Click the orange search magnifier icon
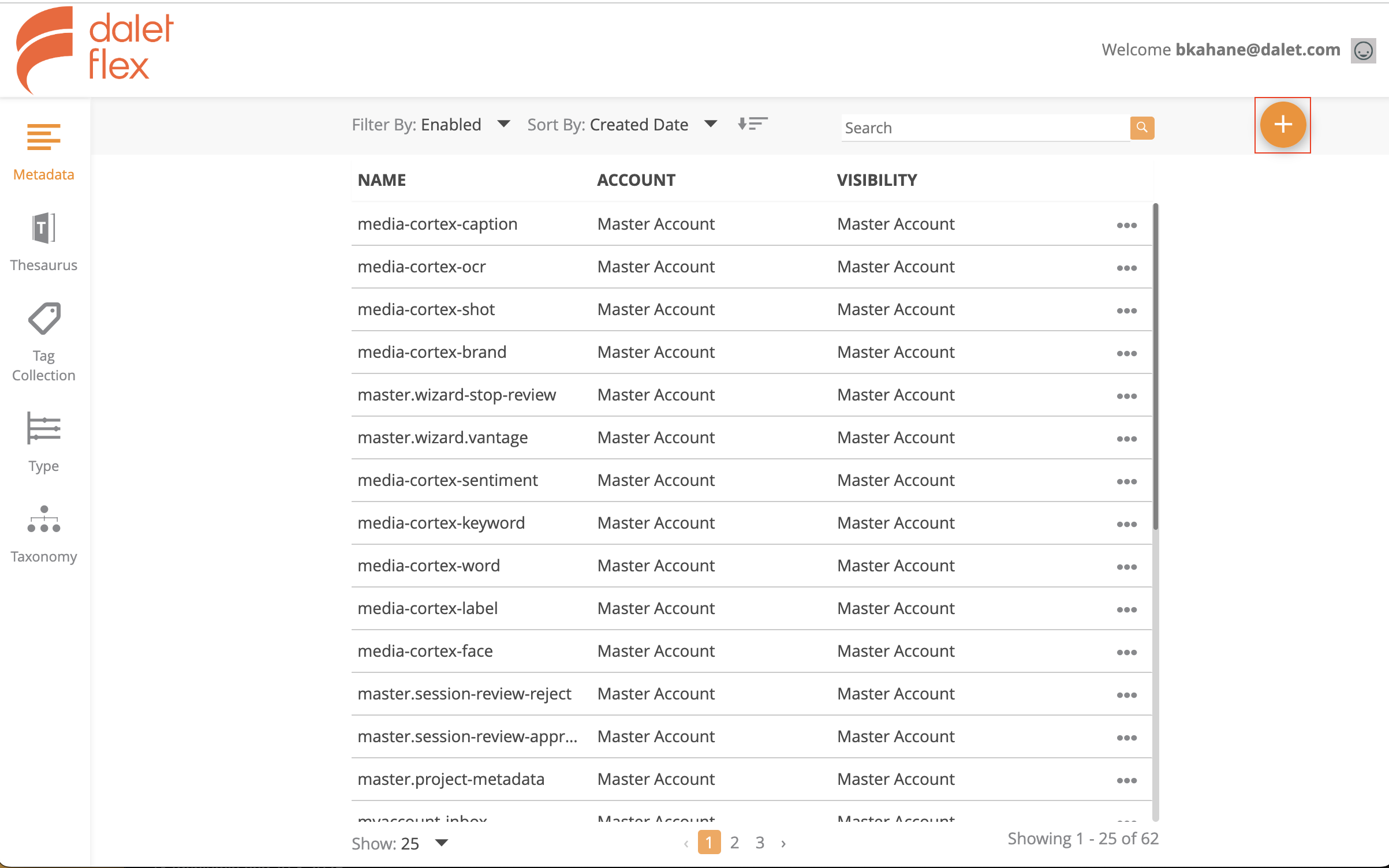1389x868 pixels. [1142, 128]
